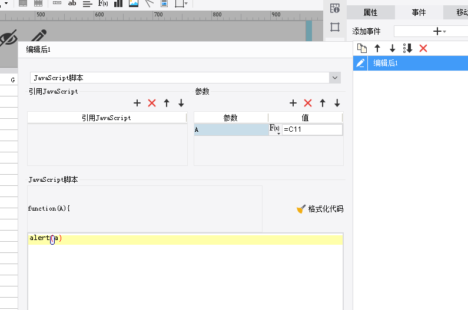Insert rich text using the lines icon
The image size is (468, 310).
[88, 4]
